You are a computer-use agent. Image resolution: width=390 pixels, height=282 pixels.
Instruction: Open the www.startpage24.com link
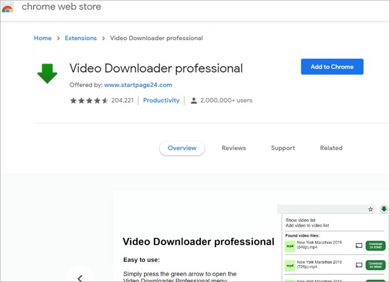(x=138, y=85)
